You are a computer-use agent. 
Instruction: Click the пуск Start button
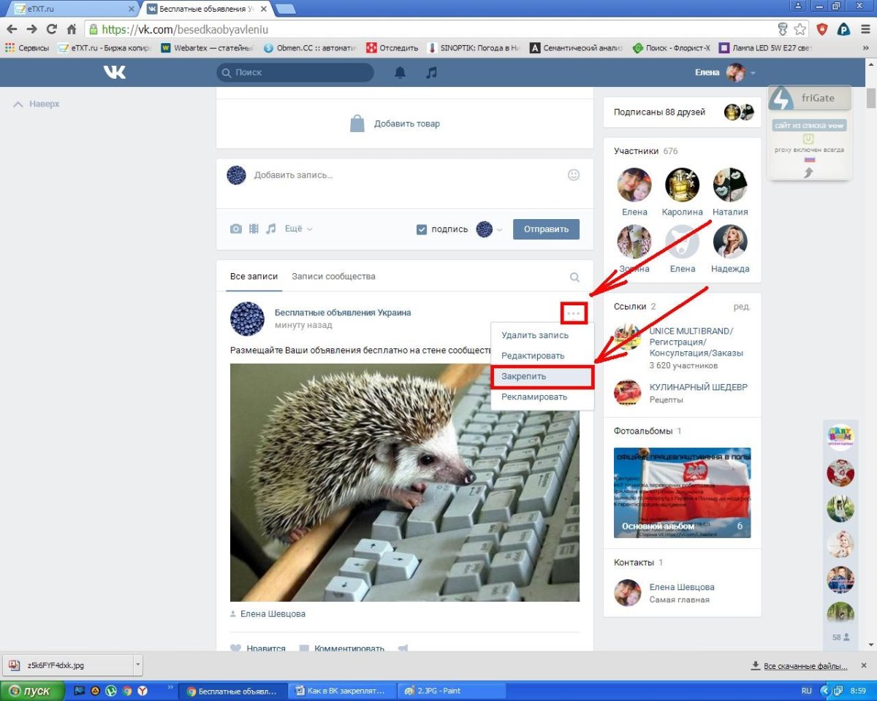point(29,690)
